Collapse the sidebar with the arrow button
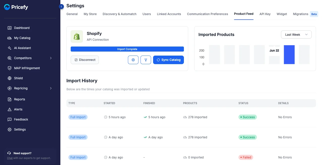The width and height of the screenshot is (322, 165). (x=61, y=7)
